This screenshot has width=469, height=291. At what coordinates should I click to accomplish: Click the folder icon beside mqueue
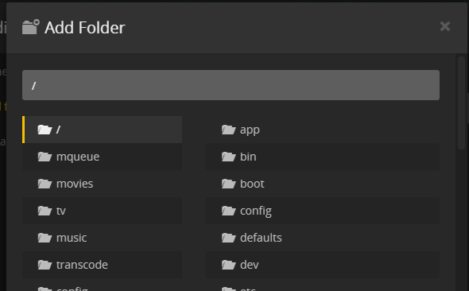(45, 157)
